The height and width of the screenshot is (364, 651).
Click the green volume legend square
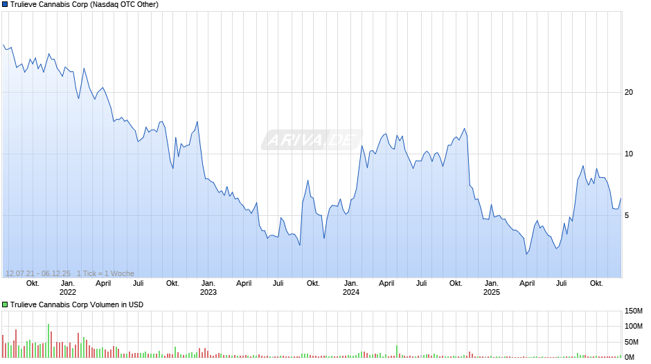click(5, 304)
